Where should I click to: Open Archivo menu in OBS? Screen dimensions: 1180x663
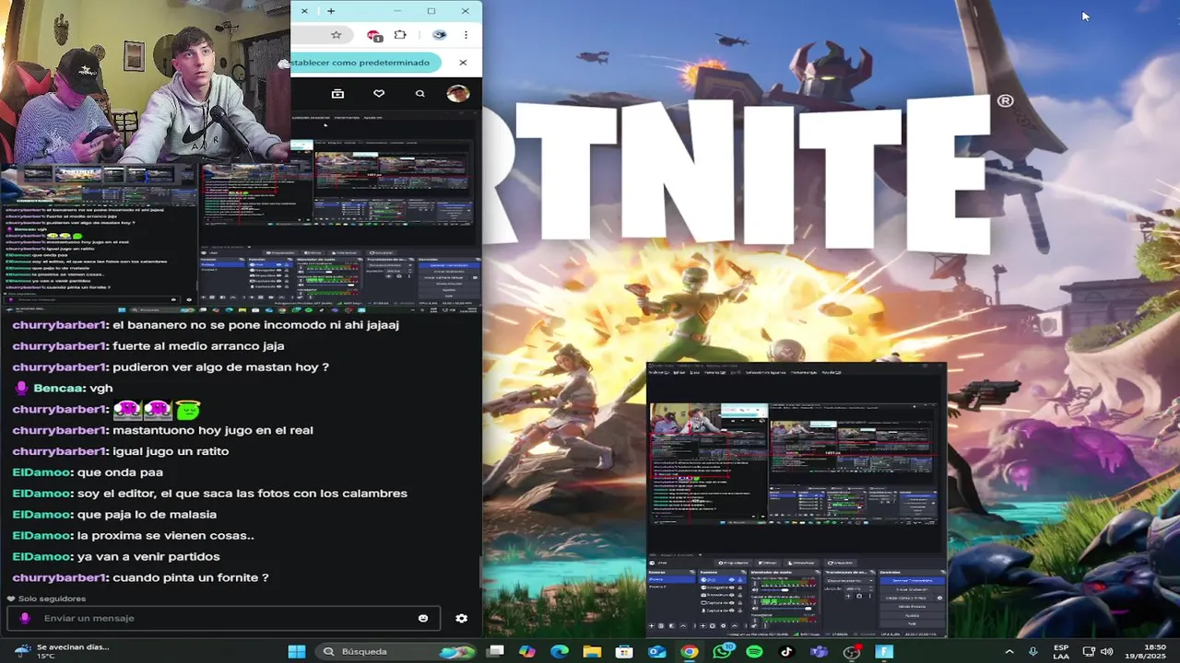tap(659, 373)
